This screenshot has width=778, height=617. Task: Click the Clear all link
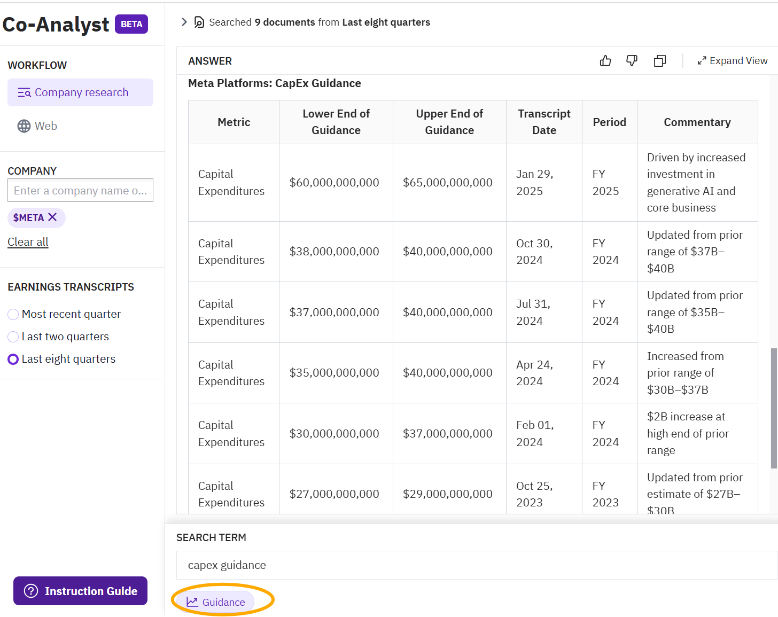tap(28, 242)
